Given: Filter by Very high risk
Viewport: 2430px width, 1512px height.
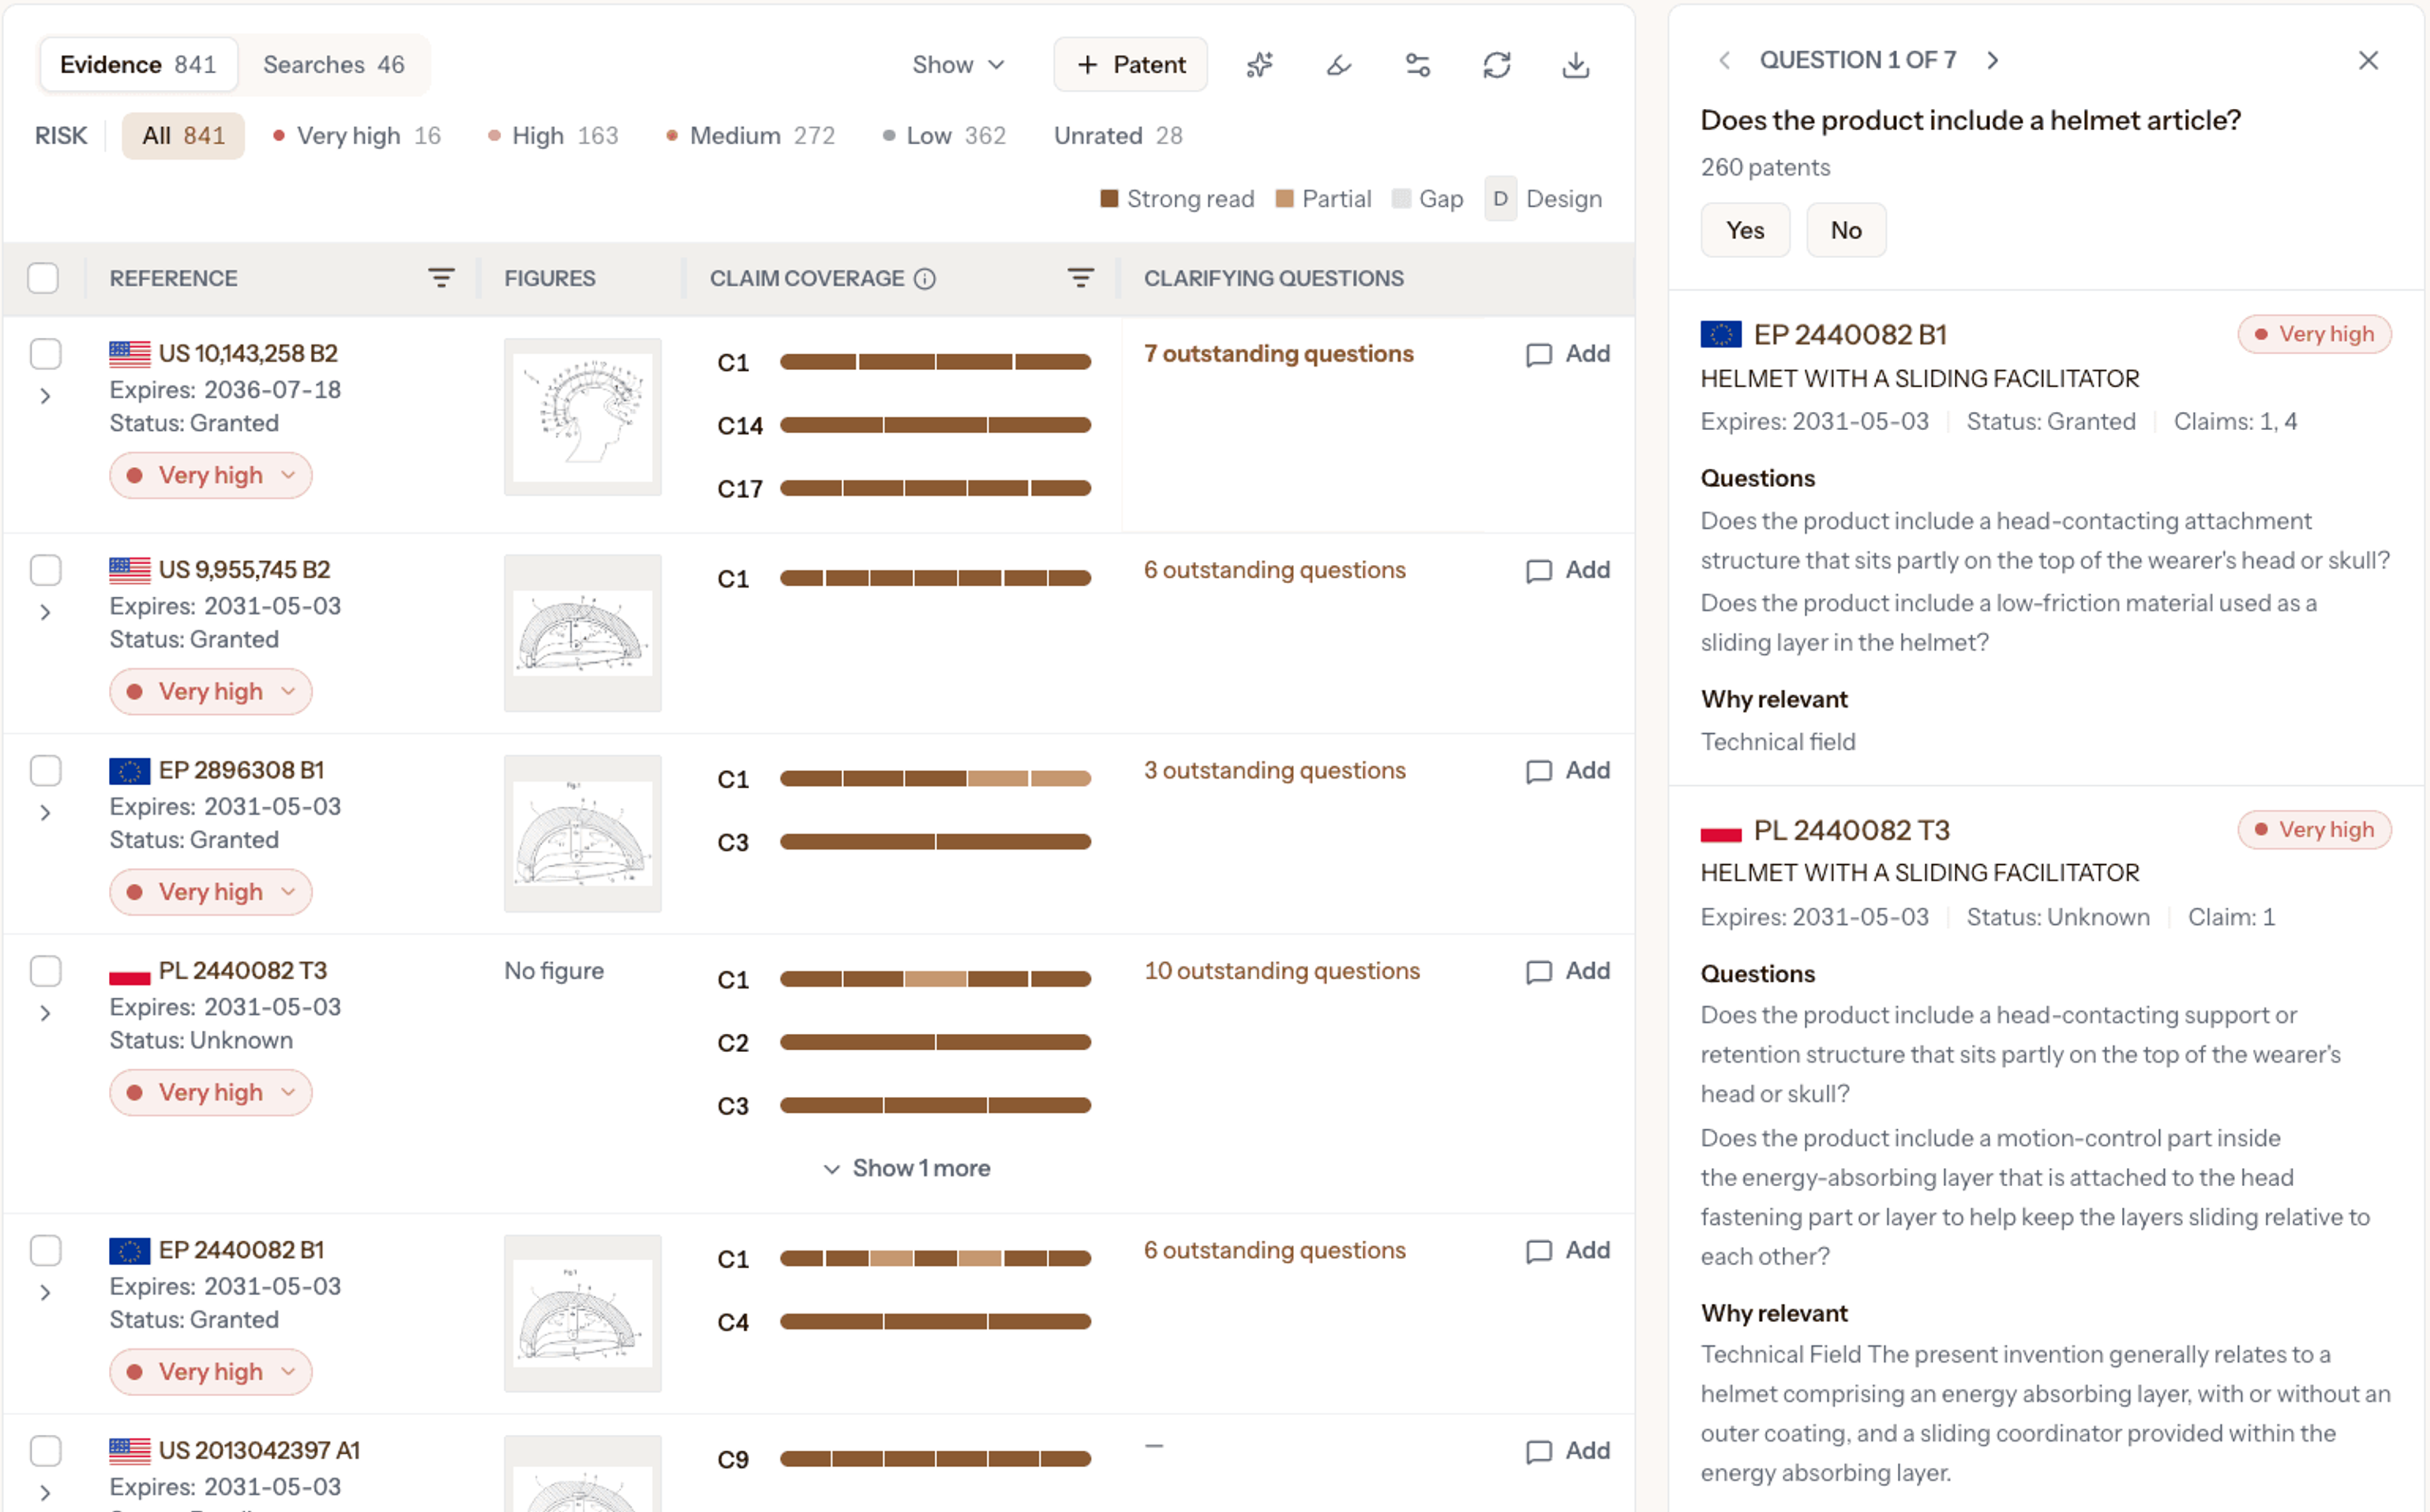Looking at the screenshot, I should [357, 136].
